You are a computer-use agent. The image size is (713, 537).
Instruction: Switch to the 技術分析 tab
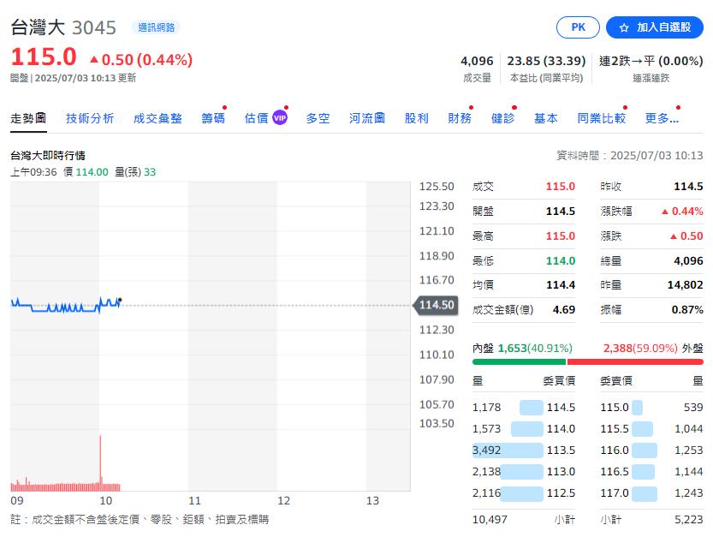[x=90, y=118]
